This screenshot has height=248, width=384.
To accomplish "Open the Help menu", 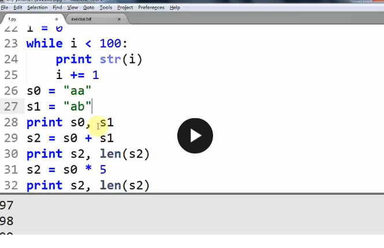I will [x=175, y=7].
